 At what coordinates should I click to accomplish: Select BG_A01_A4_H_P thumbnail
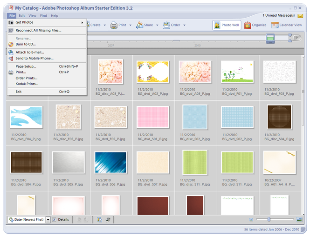[x=280, y=163]
